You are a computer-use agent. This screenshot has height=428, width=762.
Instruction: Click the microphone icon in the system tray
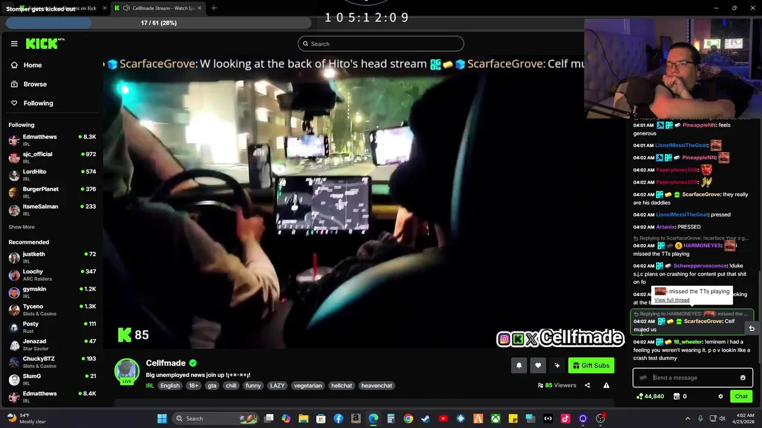700,418
